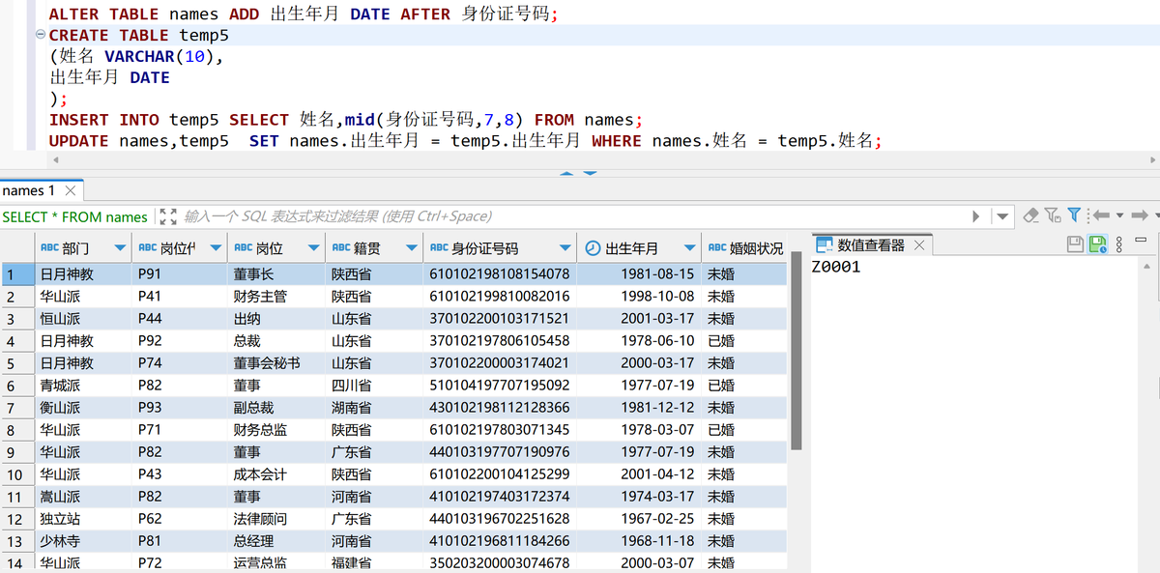This screenshot has height=573, width=1160.
Task: Select row number 7 header
Action: (x=16, y=408)
